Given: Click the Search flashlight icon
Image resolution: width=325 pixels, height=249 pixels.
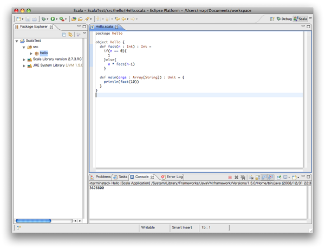Looking at the screenshot, I should 87,19.
